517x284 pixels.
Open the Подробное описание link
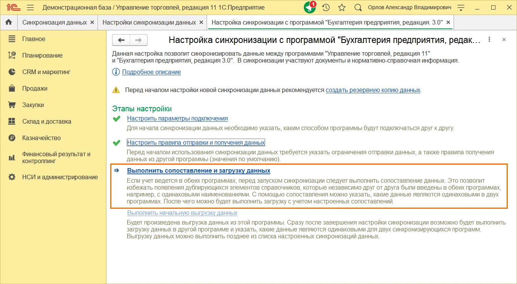point(151,72)
